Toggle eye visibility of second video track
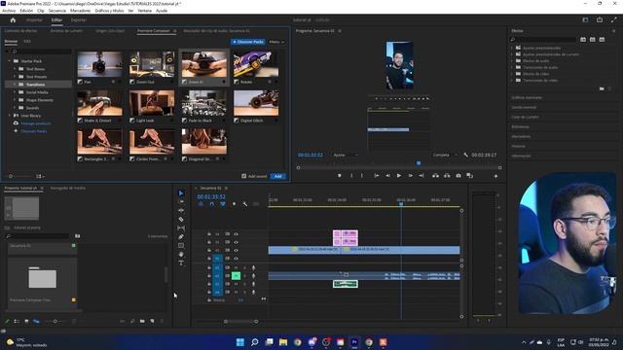Image resolution: width=623 pixels, height=350 pixels. click(x=236, y=242)
